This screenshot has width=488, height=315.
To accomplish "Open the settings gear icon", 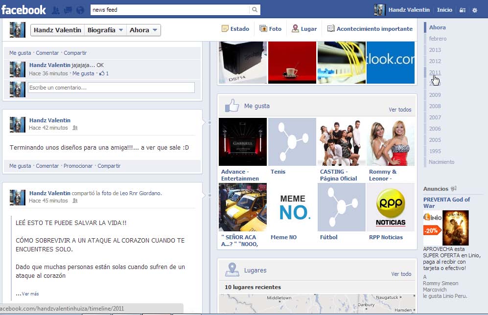I will [475, 10].
